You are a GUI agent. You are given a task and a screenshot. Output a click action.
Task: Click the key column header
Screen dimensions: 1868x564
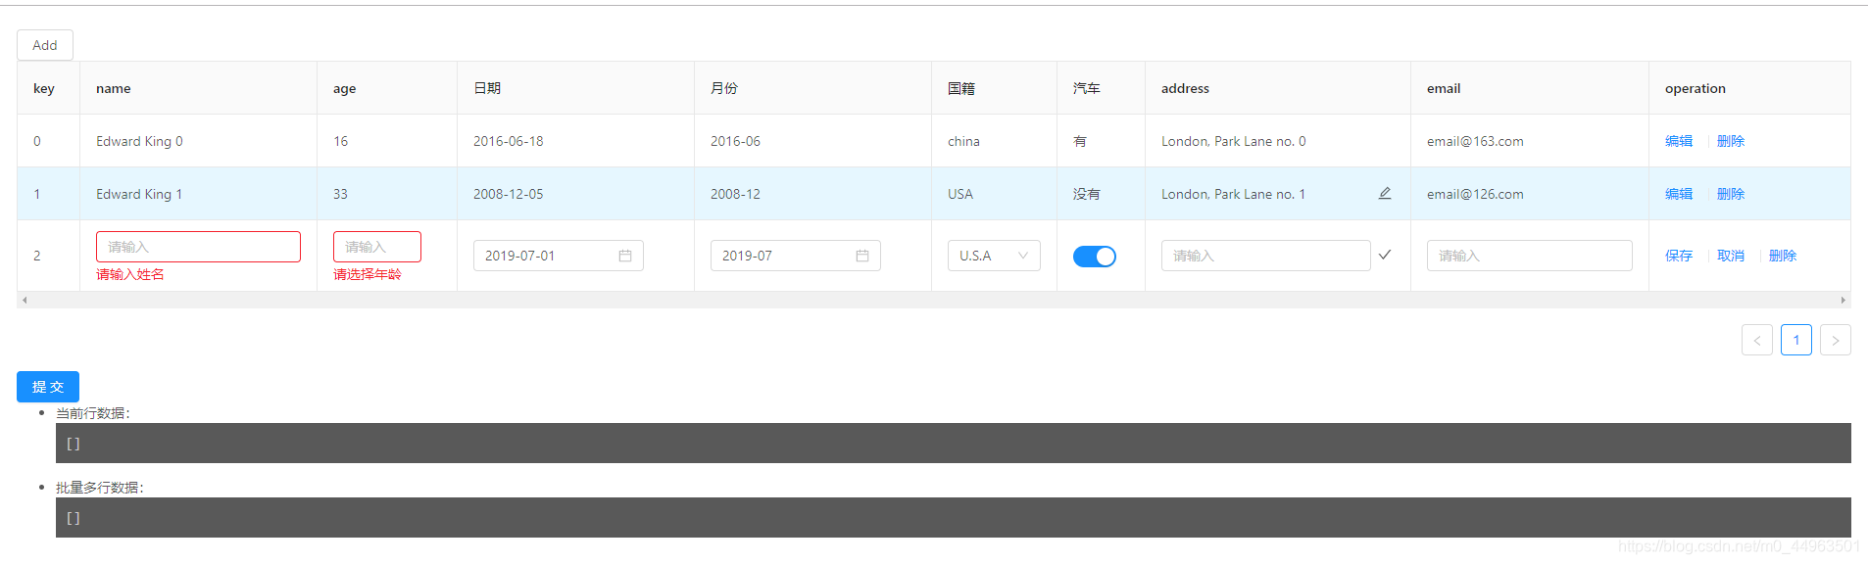[48, 88]
